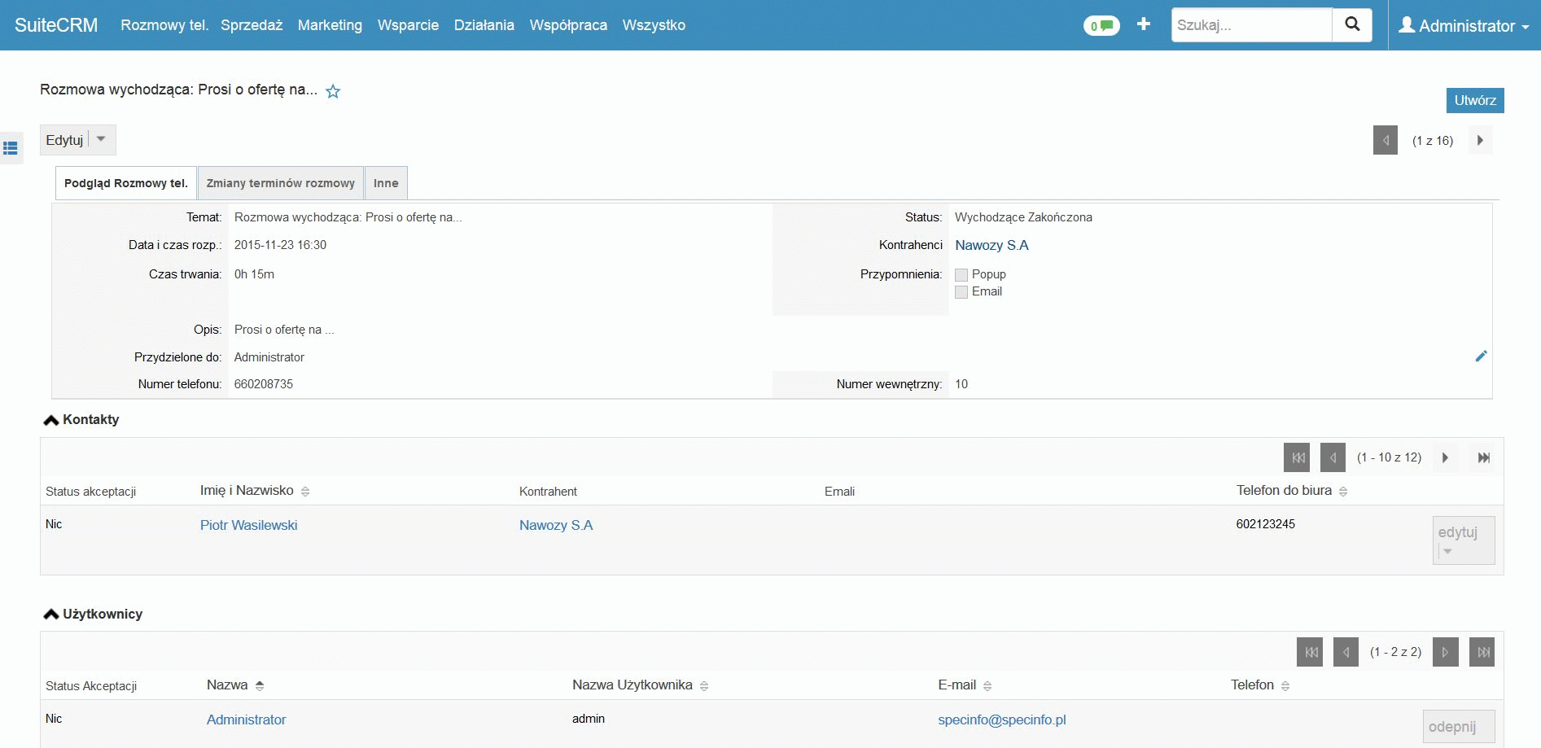Image resolution: width=1541 pixels, height=748 pixels.
Task: Go to previous record arrow
Action: tap(1386, 140)
